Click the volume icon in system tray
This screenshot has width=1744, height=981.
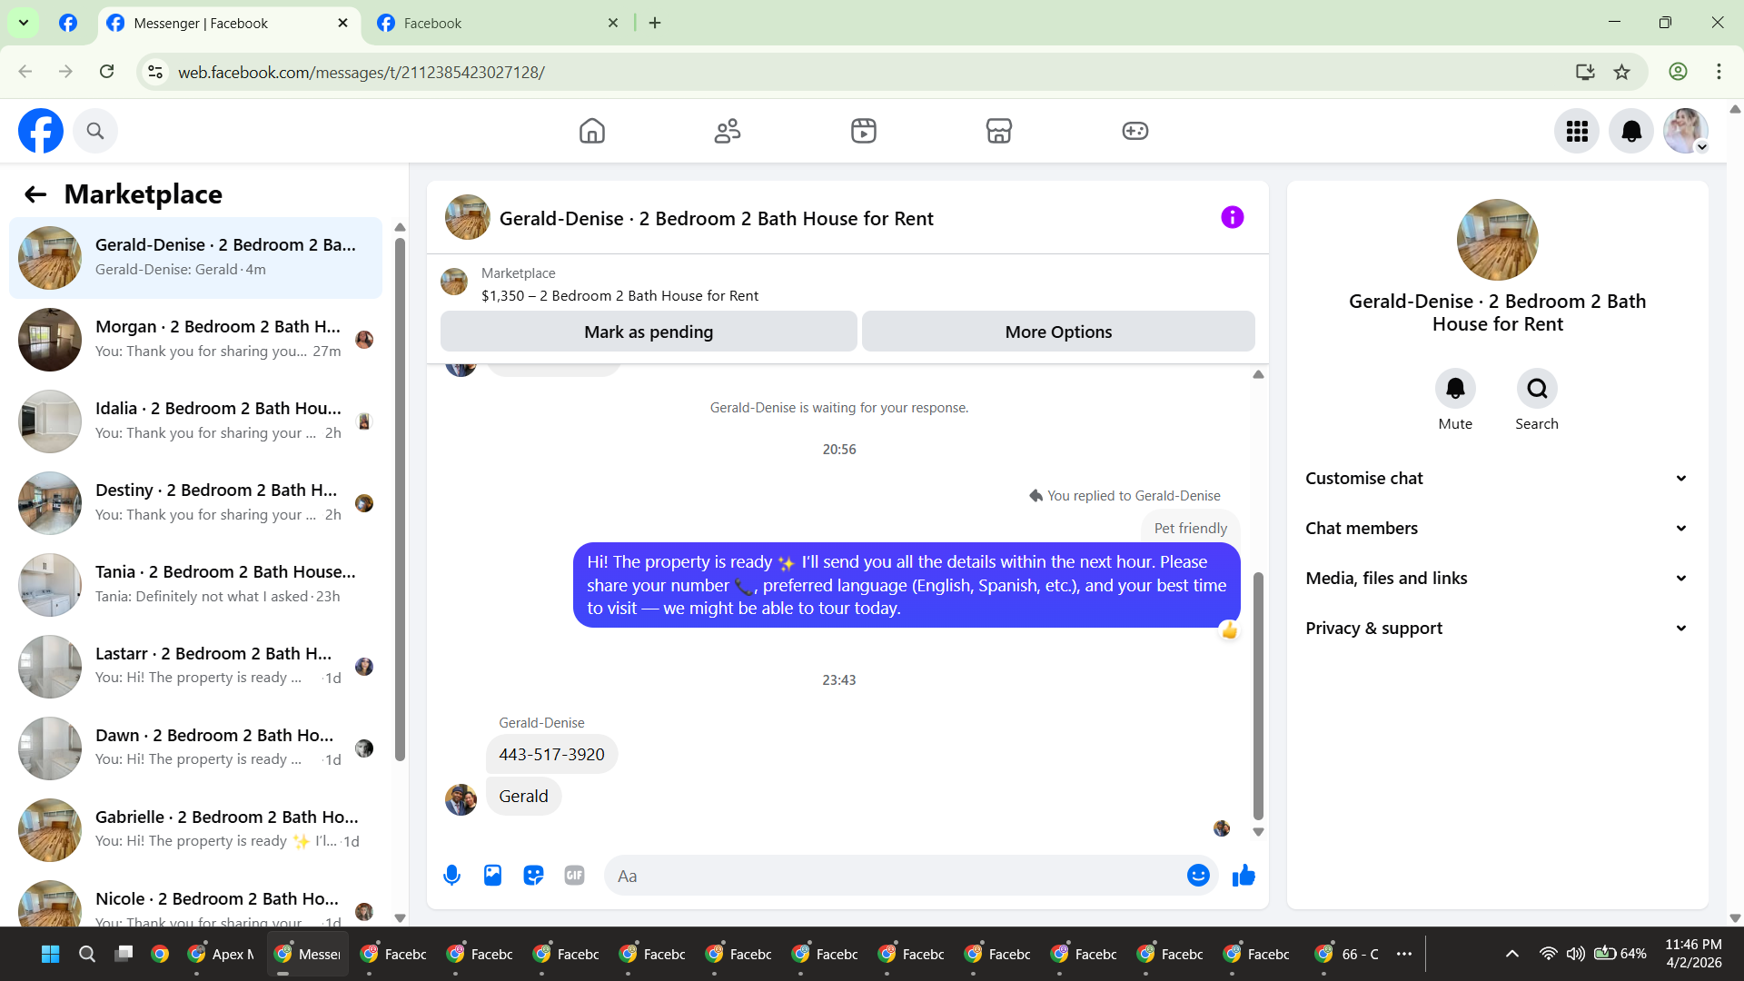pyautogui.click(x=1575, y=954)
